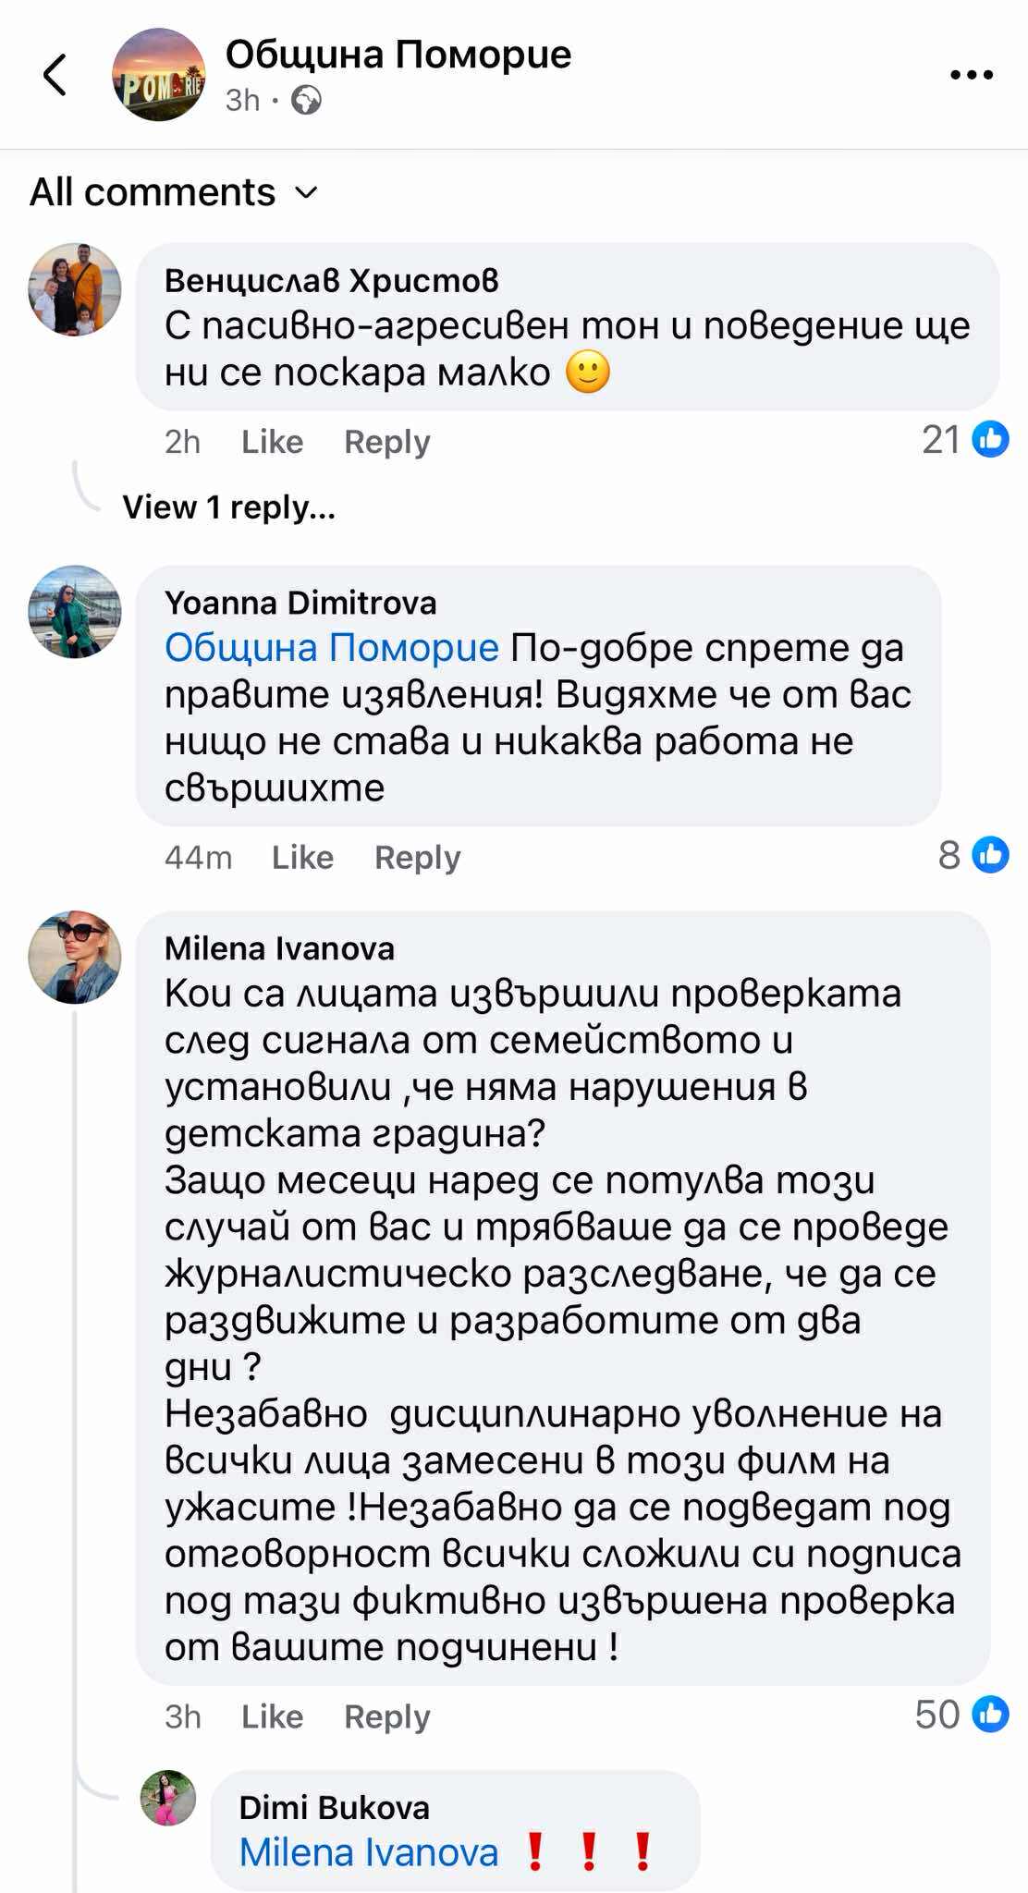Click like reactions icon with 8 count
Viewport: 1028px width, 1893px height.
991,855
